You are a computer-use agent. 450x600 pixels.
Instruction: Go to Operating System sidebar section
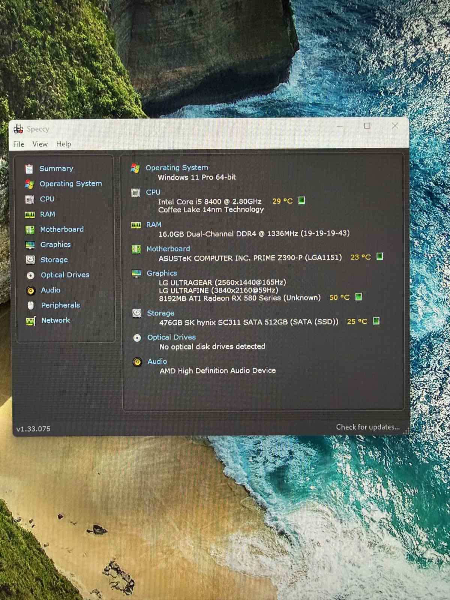70,183
